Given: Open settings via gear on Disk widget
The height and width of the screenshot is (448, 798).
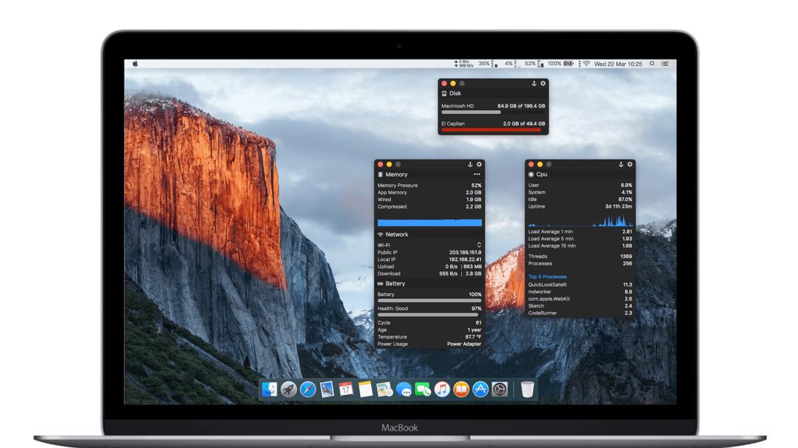Looking at the screenshot, I should (543, 84).
